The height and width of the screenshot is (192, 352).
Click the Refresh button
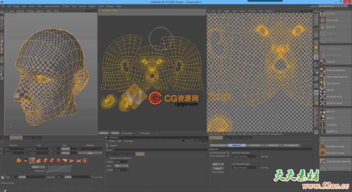click(x=103, y=133)
